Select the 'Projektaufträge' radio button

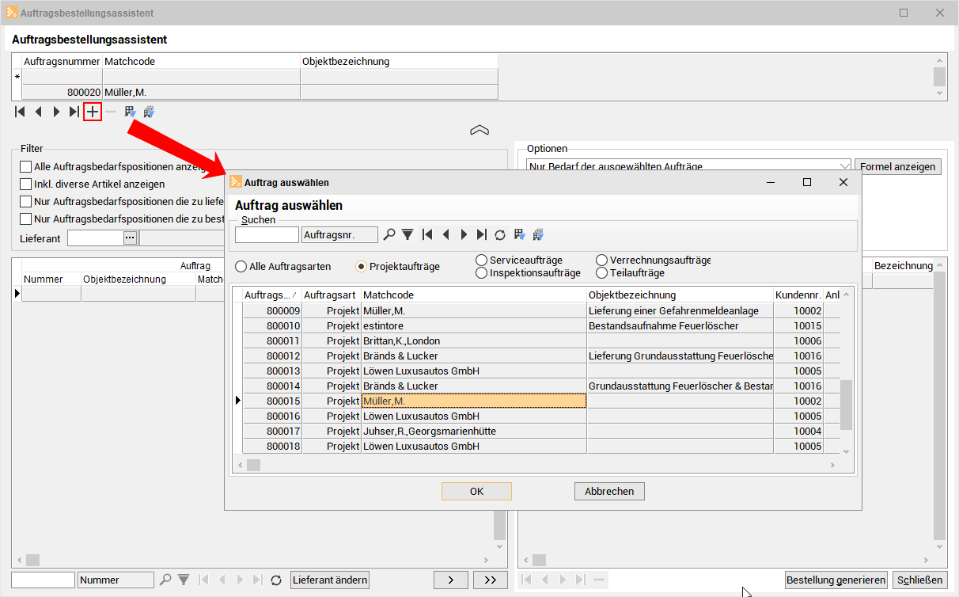click(x=361, y=267)
